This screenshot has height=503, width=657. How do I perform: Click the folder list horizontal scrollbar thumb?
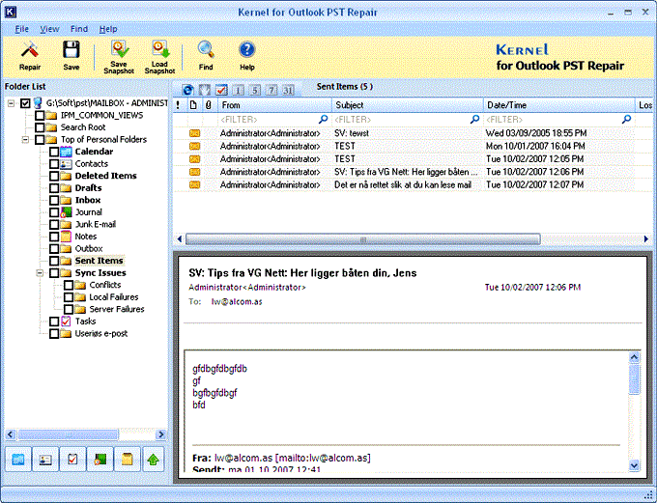pyautogui.click(x=68, y=434)
